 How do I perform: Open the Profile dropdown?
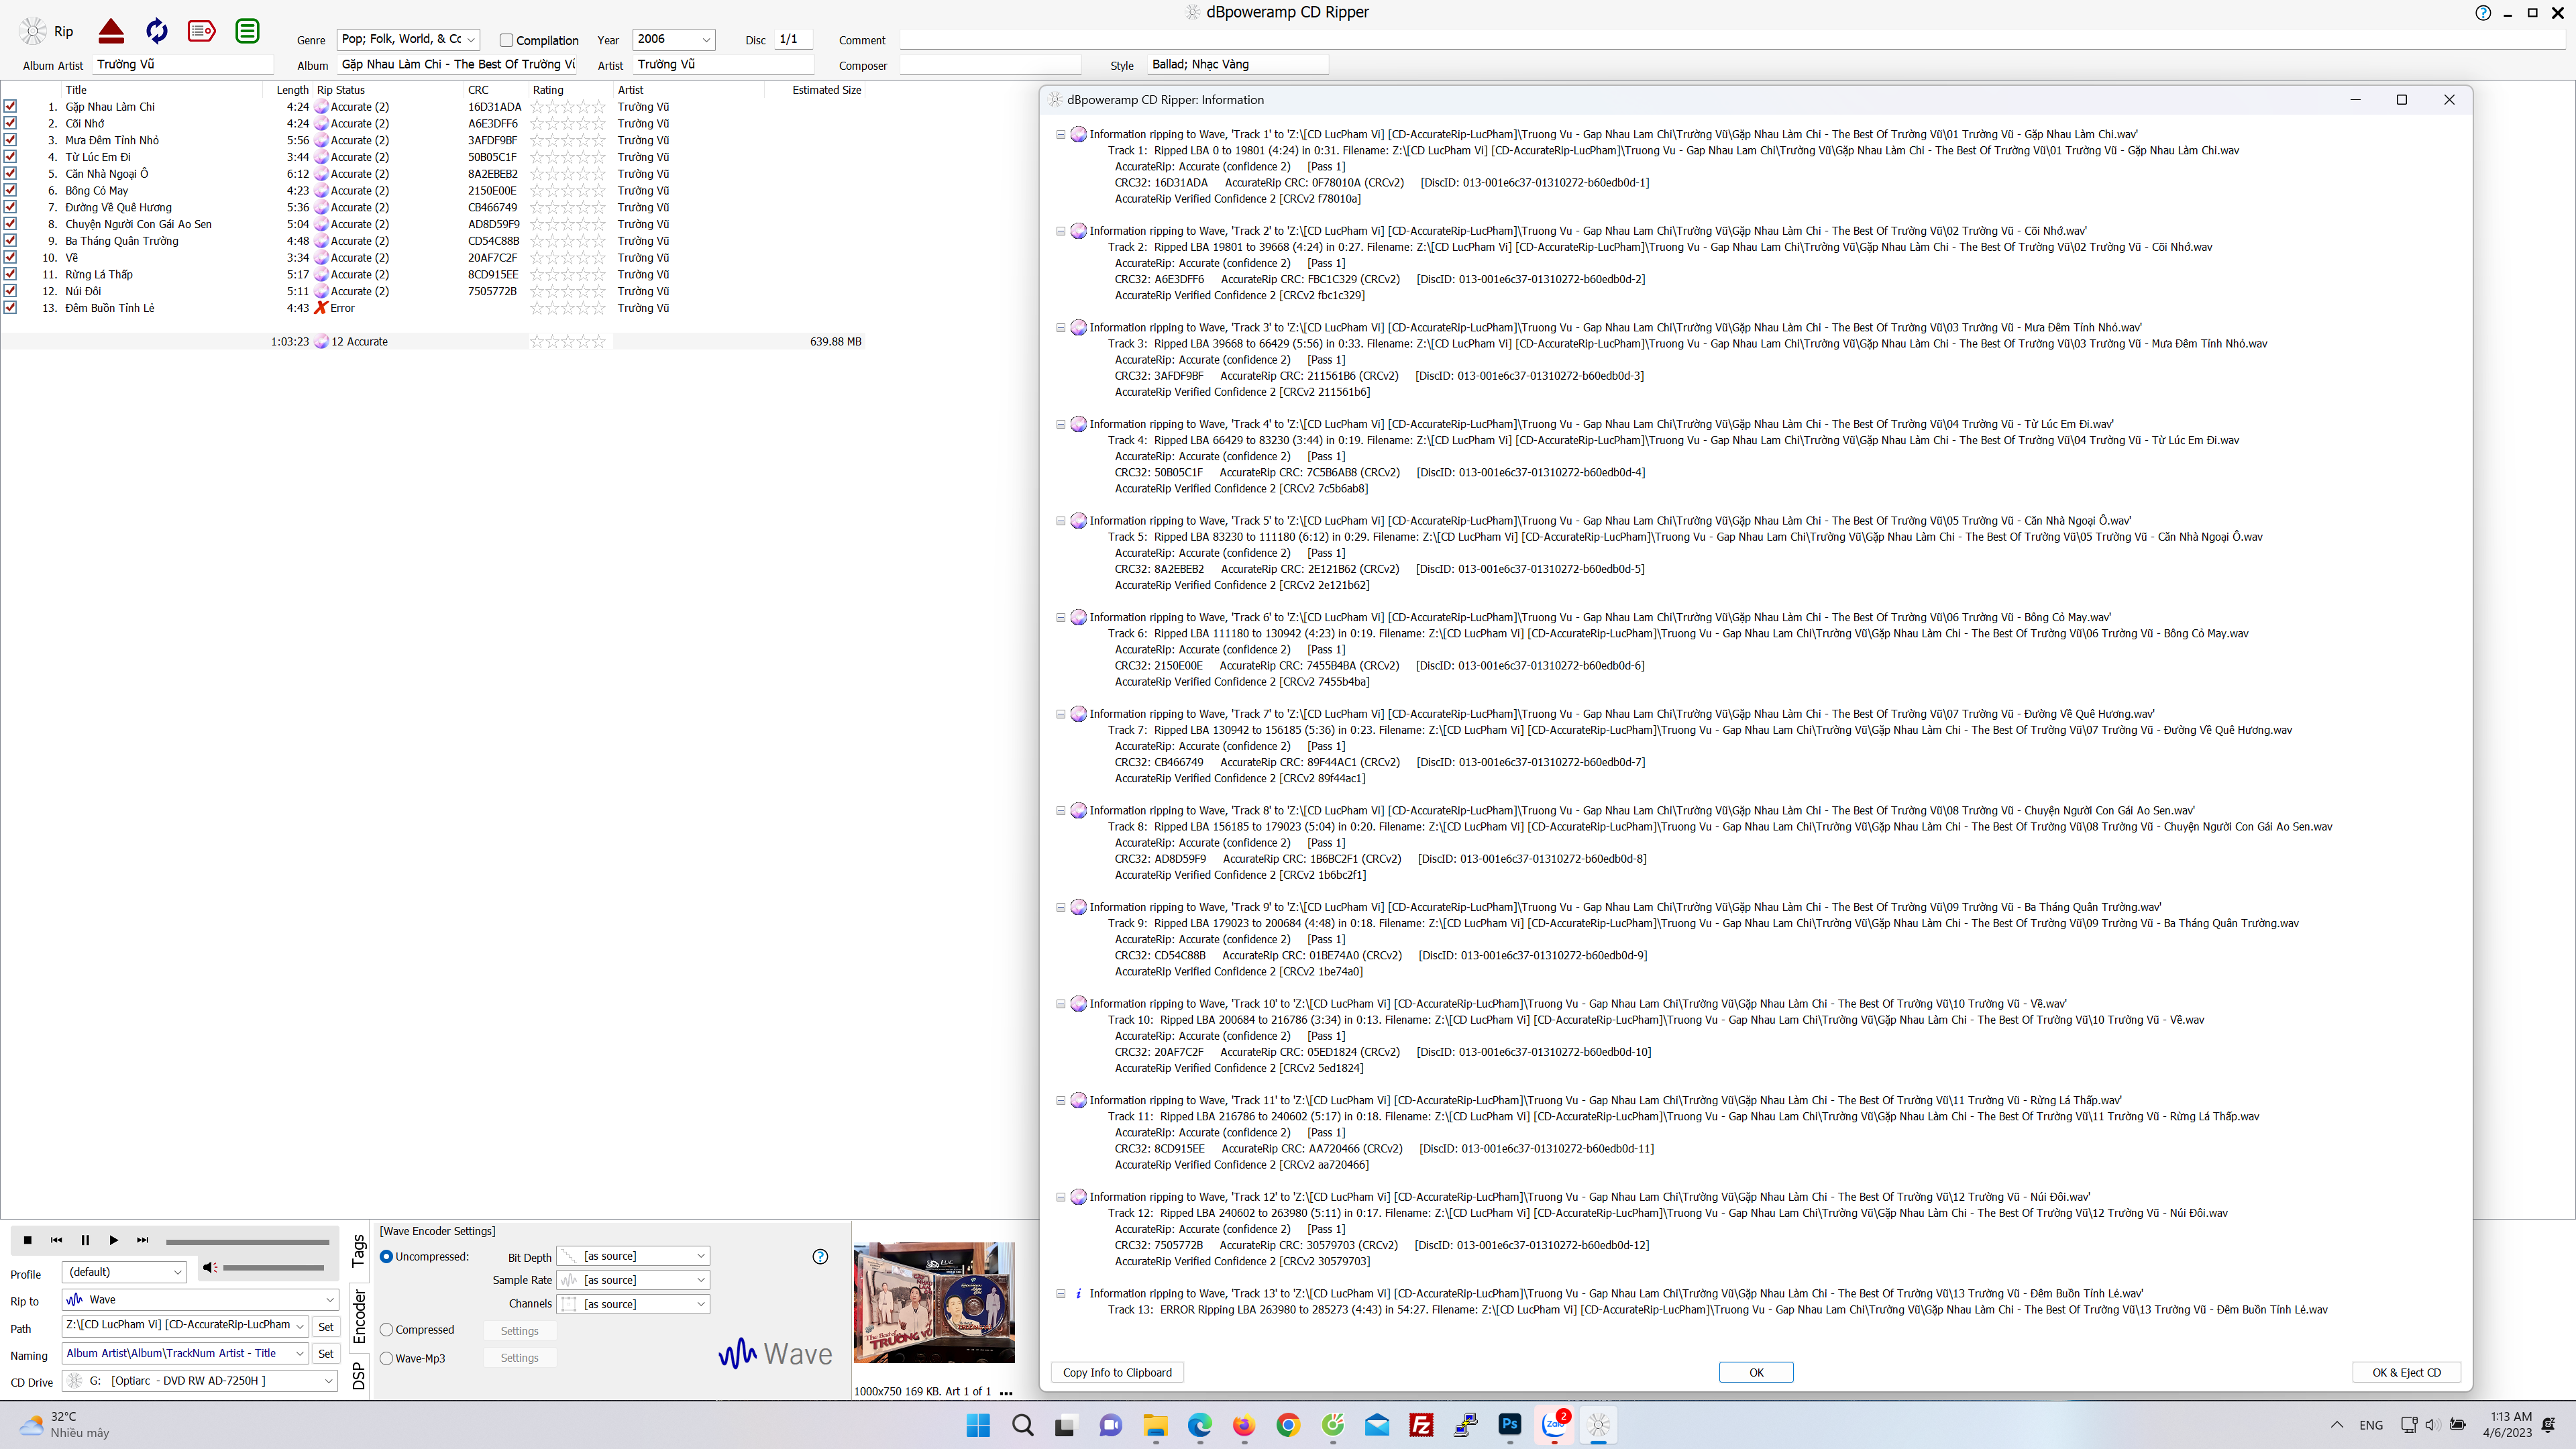click(x=178, y=1273)
